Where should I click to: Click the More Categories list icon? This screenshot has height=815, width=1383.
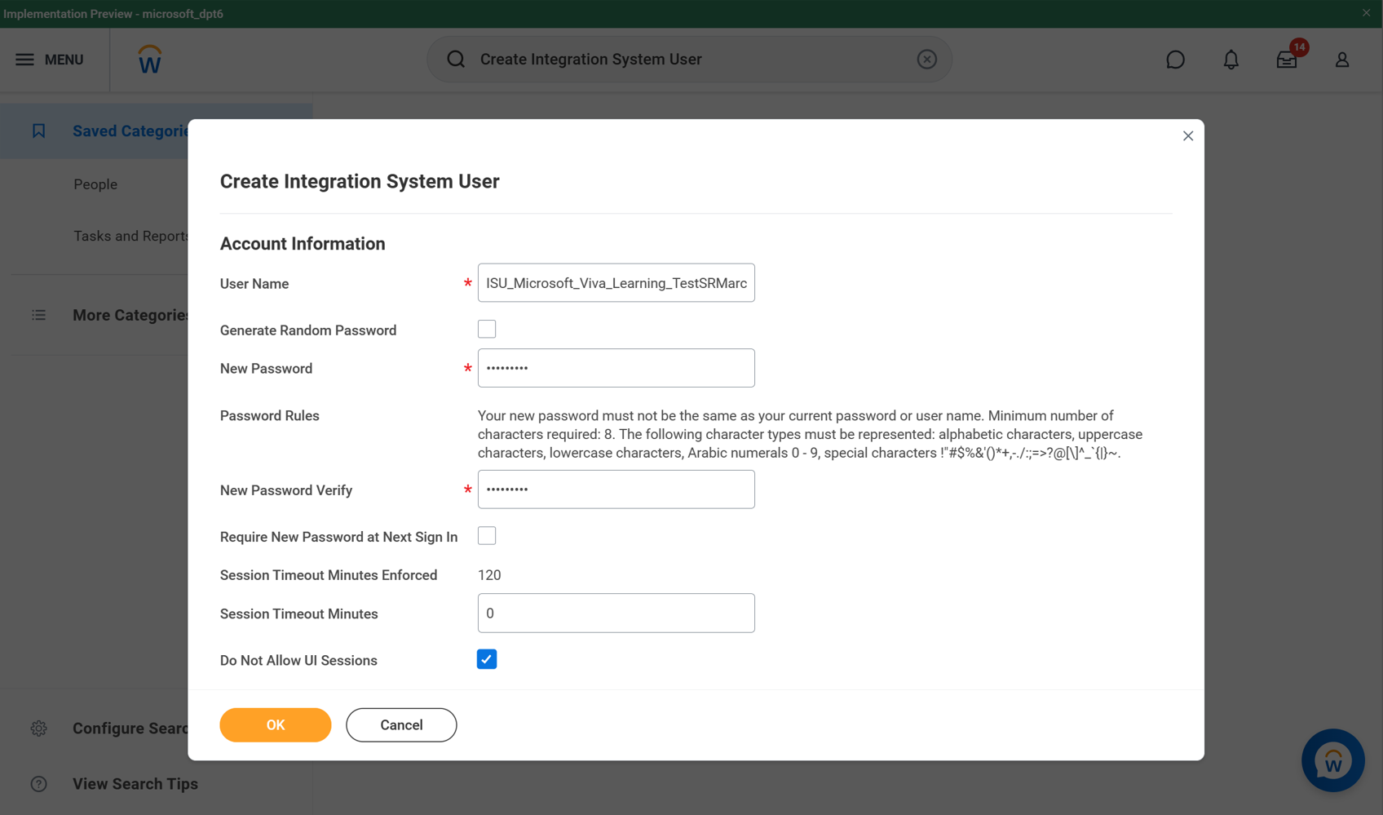(38, 315)
